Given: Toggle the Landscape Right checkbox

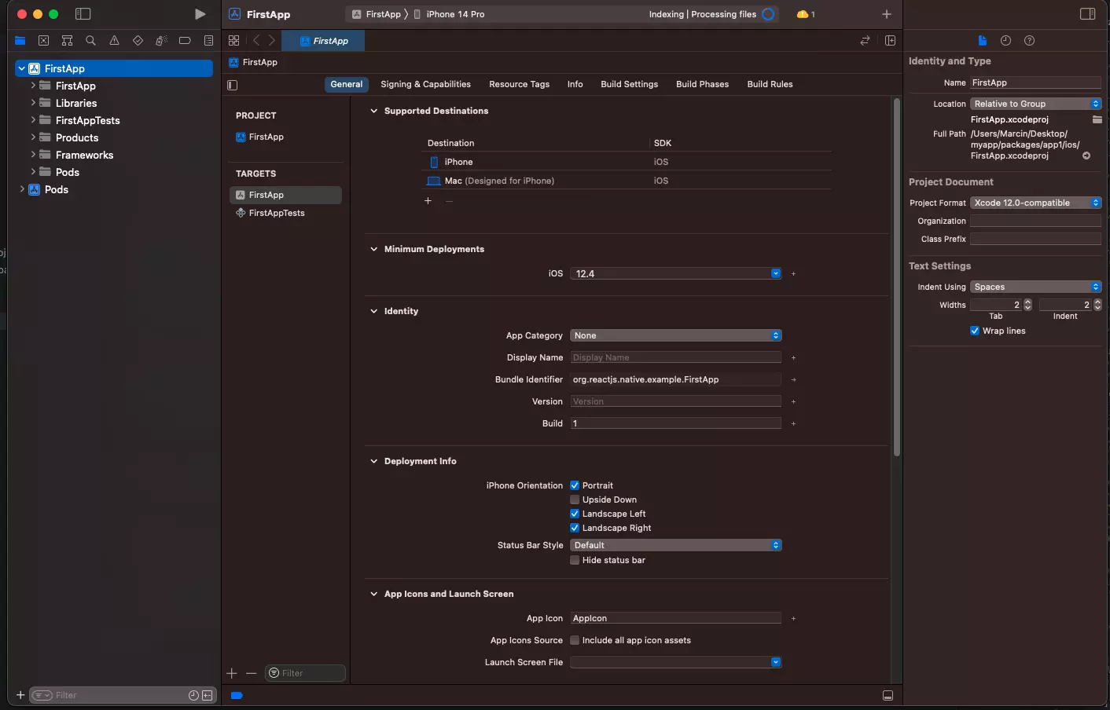Looking at the screenshot, I should click(575, 528).
